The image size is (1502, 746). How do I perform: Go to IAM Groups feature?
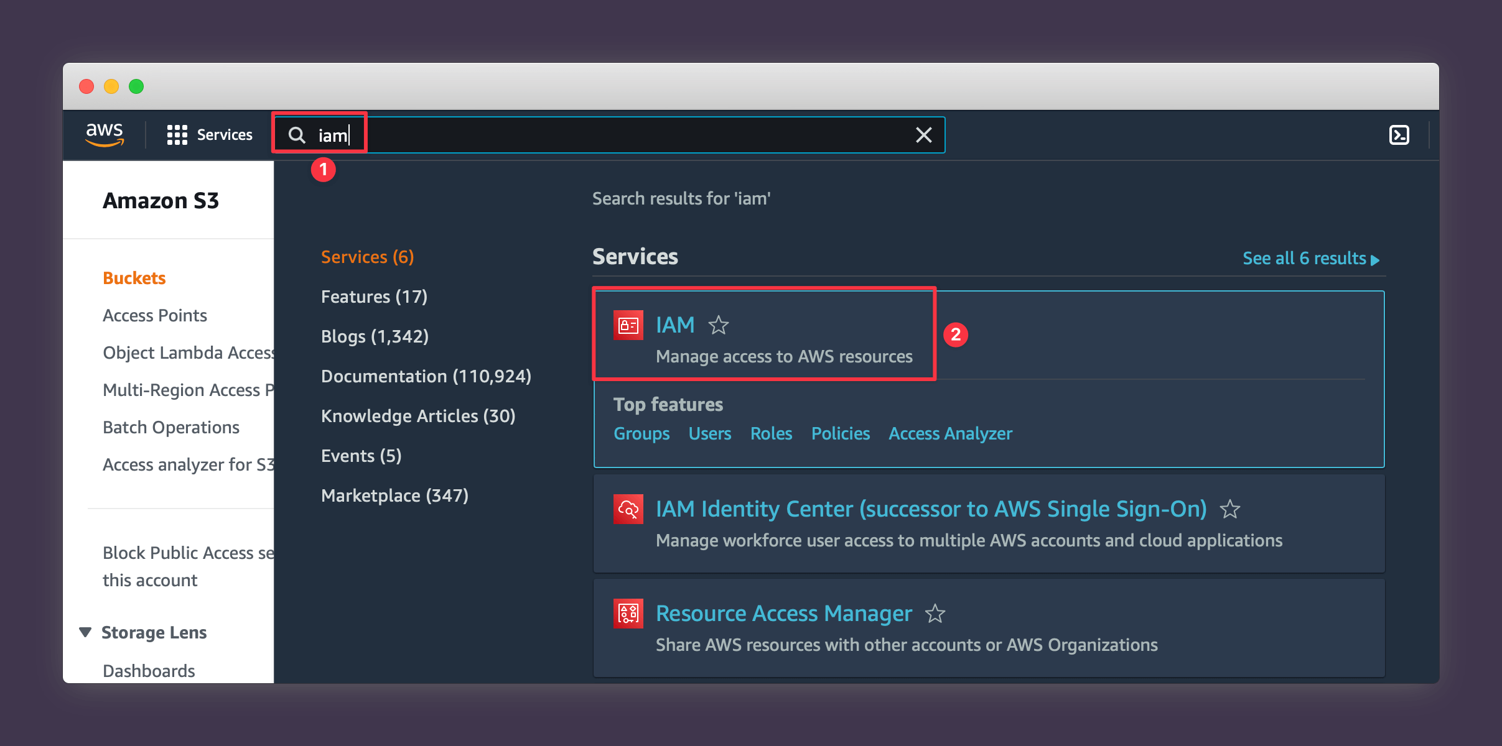641,433
